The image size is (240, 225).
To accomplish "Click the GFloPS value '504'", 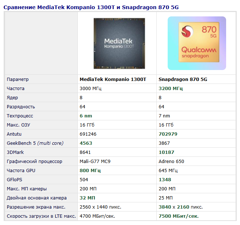I will pyautogui.click(x=84, y=180).
